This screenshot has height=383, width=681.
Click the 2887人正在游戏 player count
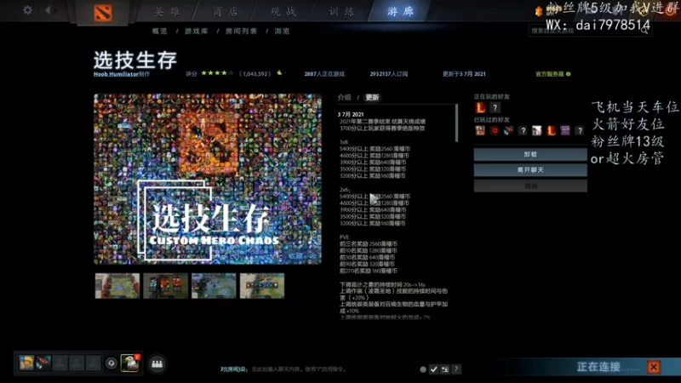pyautogui.click(x=324, y=74)
